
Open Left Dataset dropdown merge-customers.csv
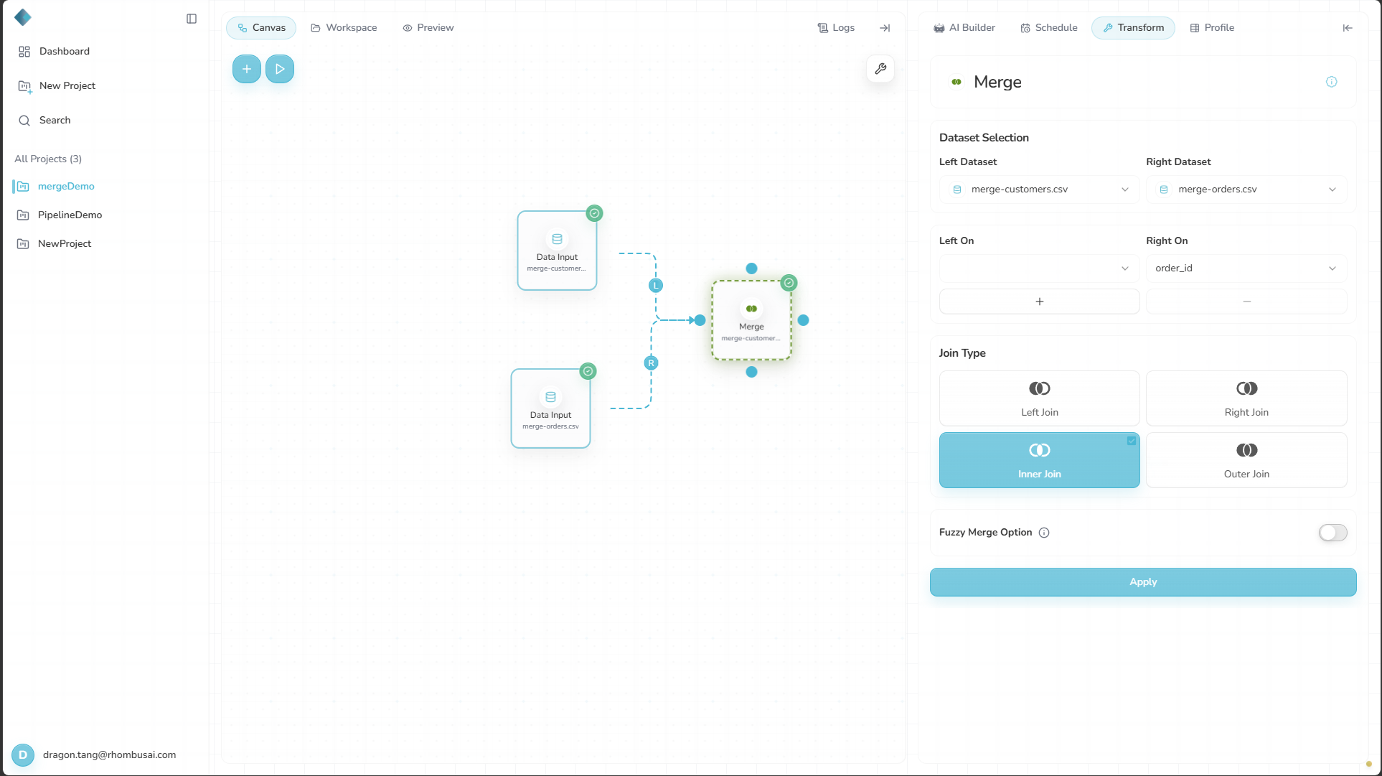1039,190
